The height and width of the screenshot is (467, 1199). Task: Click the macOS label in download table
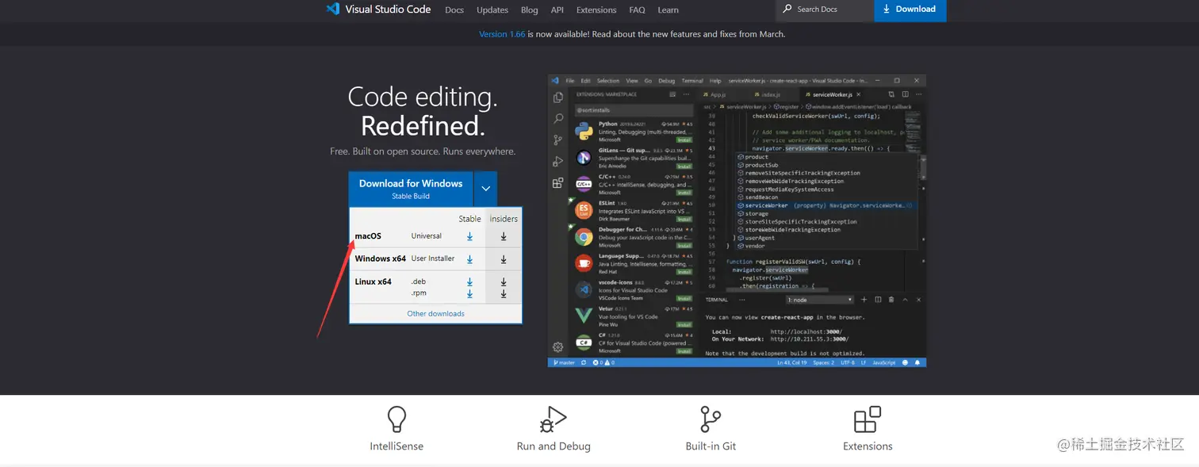(x=368, y=236)
